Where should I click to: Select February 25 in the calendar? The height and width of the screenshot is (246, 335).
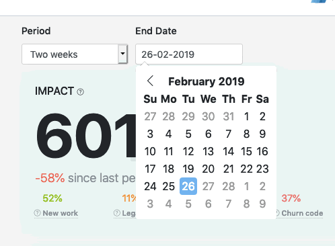[x=168, y=186]
